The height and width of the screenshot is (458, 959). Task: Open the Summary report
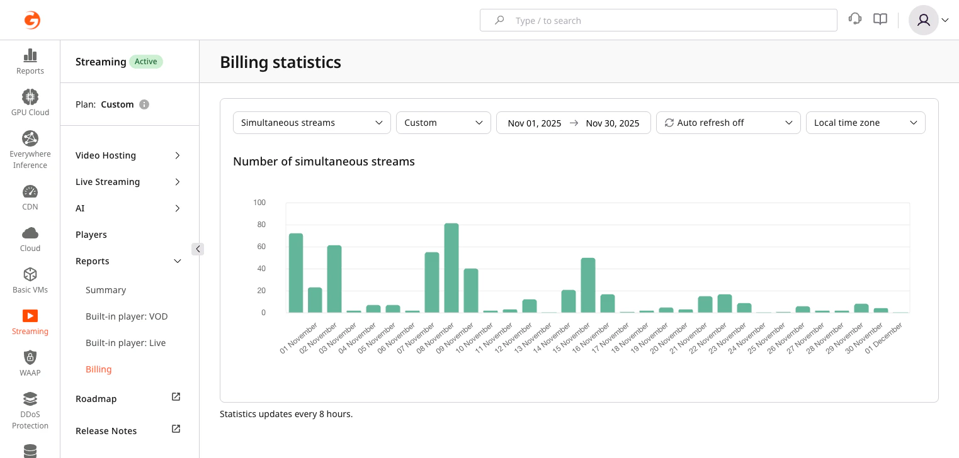coord(106,290)
